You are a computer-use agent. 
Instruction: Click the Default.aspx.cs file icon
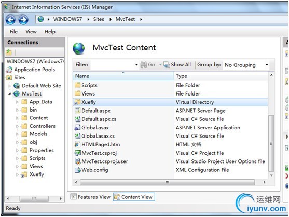pos(78,119)
